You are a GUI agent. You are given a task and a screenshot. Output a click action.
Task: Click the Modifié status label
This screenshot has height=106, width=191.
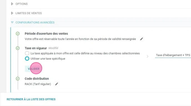click(53, 48)
